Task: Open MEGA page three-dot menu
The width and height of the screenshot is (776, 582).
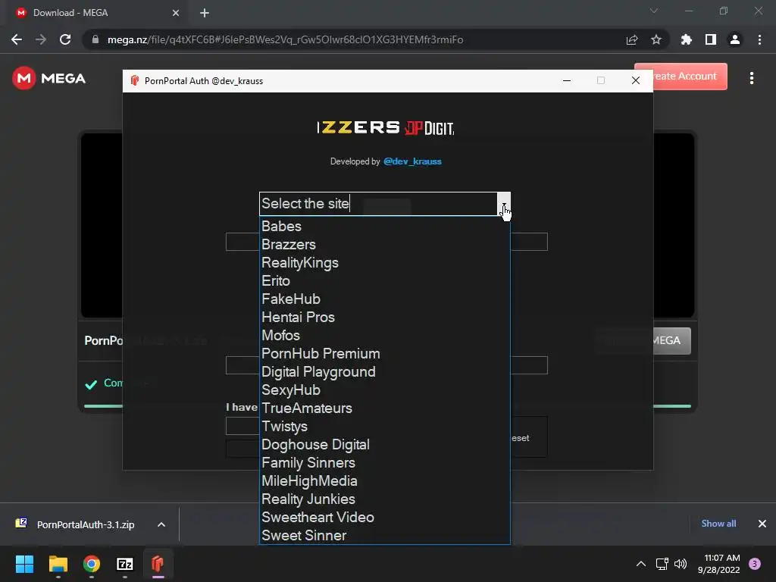Action: click(752, 78)
